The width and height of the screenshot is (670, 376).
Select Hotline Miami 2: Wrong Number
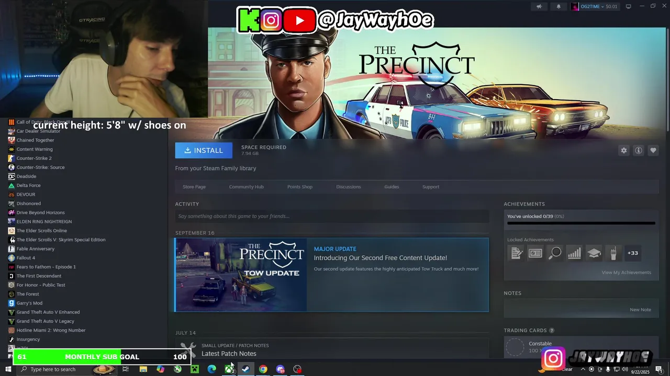51,330
